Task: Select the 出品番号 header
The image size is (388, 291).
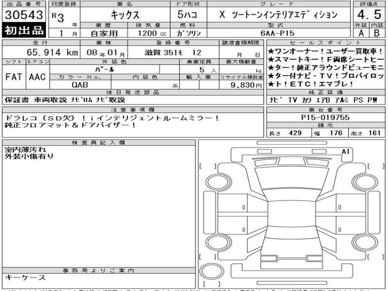Action: click(x=24, y=4)
